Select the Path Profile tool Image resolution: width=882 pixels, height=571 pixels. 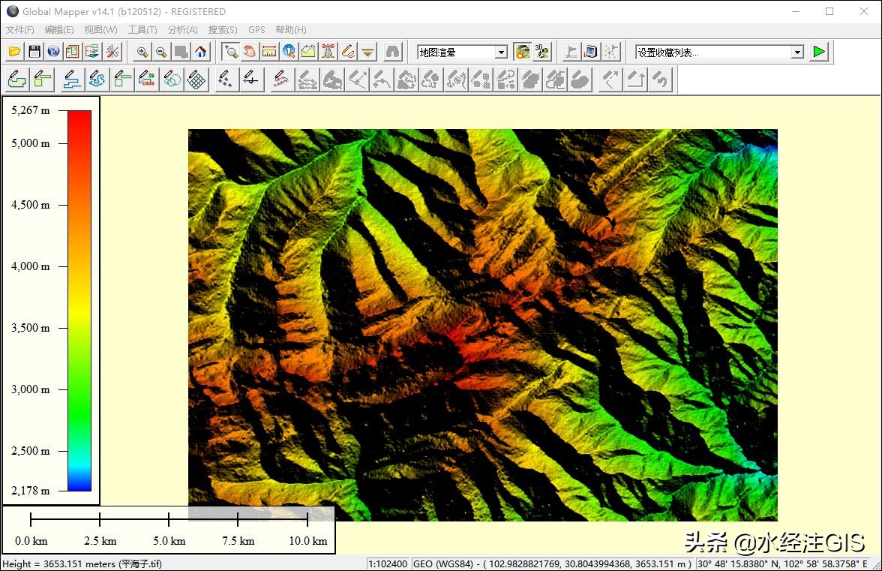pyautogui.click(x=309, y=52)
